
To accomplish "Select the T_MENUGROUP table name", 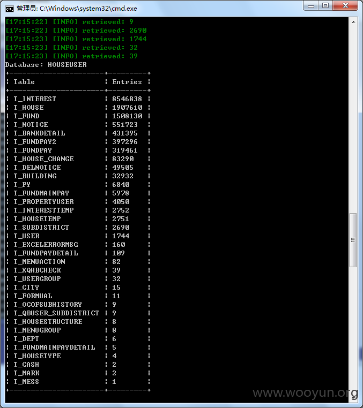I will (37, 330).
